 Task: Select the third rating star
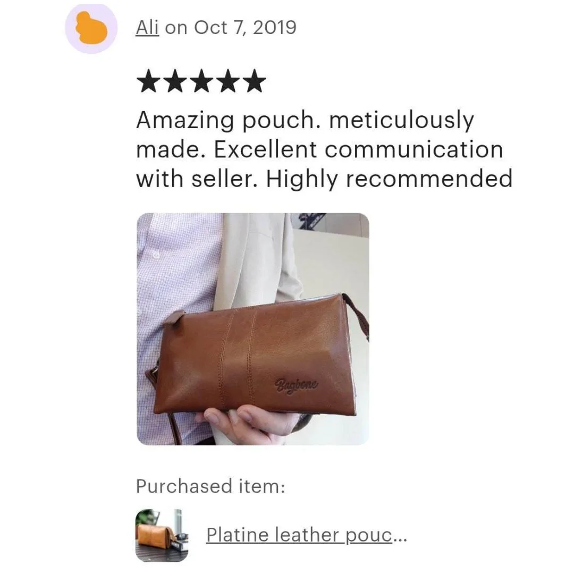point(201,81)
